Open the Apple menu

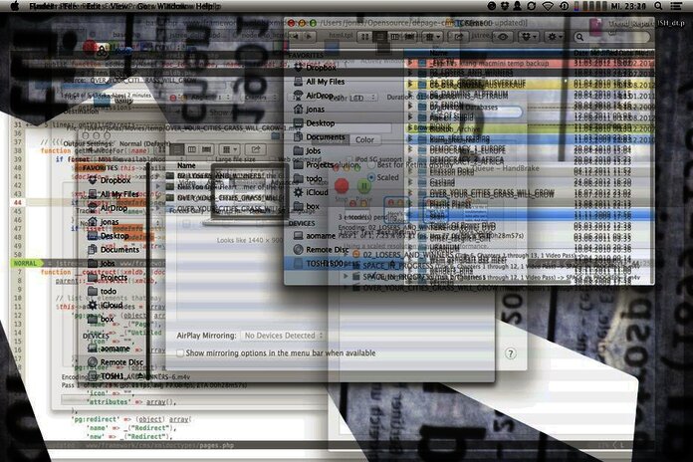15,6
